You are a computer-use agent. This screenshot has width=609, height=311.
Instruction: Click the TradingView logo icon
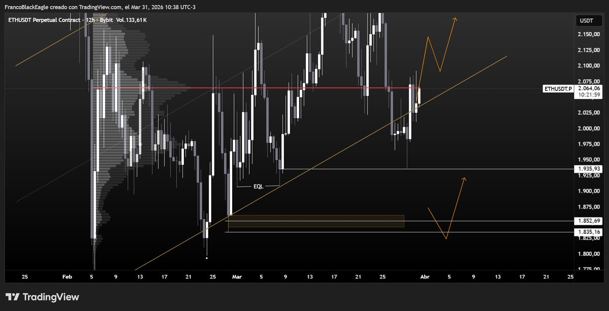coord(12,297)
